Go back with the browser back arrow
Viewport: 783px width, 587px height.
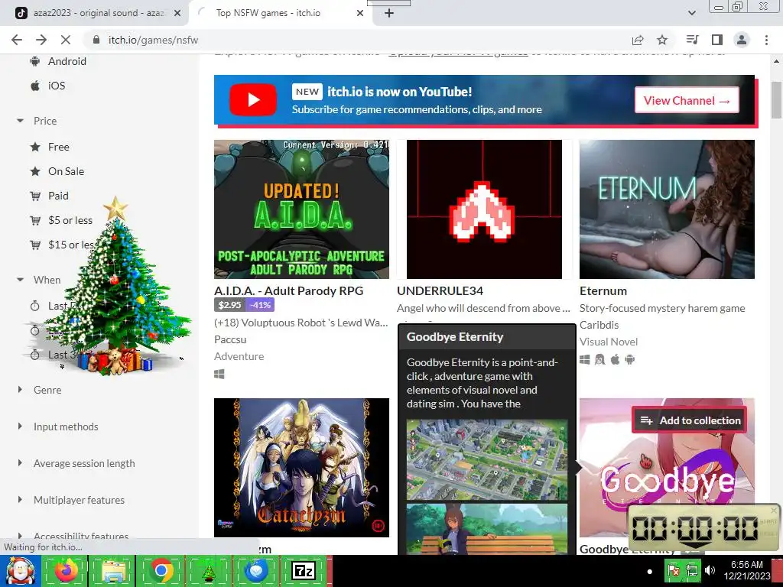pos(17,40)
